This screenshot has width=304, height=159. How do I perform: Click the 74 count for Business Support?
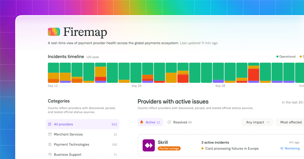[x=115, y=155]
